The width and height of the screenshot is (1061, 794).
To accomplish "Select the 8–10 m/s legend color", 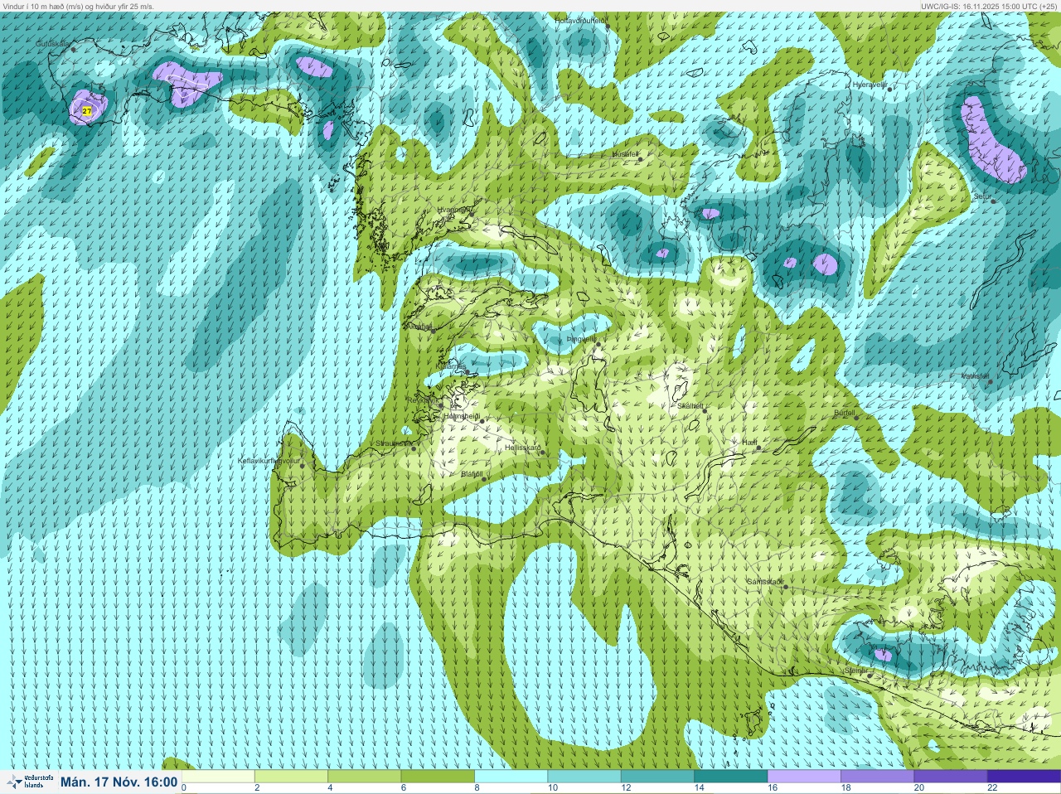I will click(x=511, y=777).
